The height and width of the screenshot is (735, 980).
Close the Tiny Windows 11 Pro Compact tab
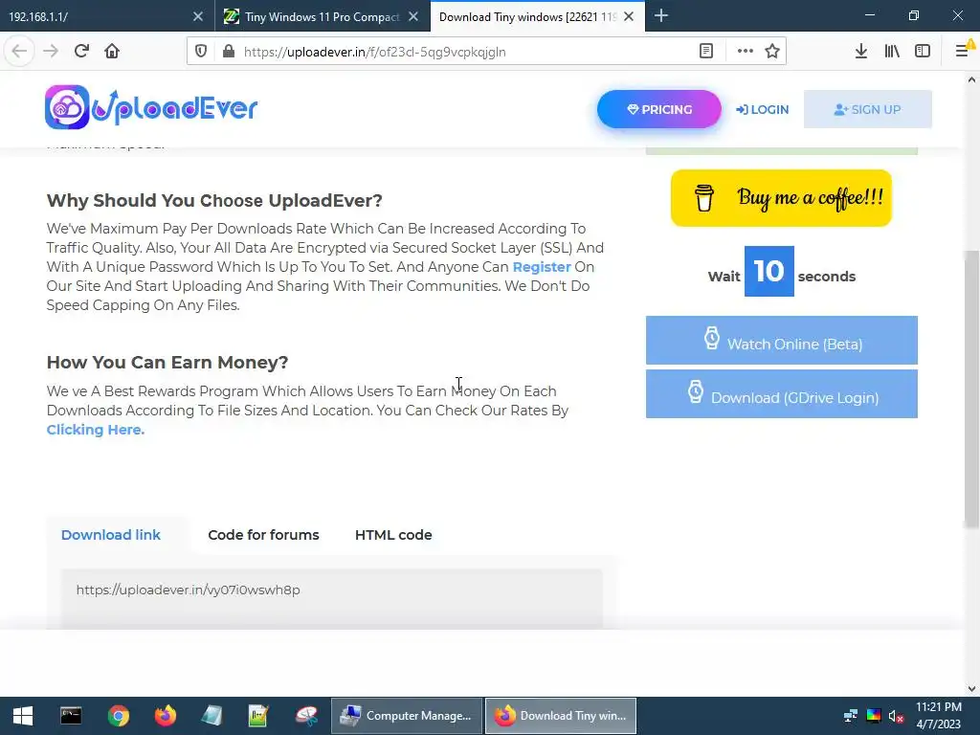click(x=413, y=16)
